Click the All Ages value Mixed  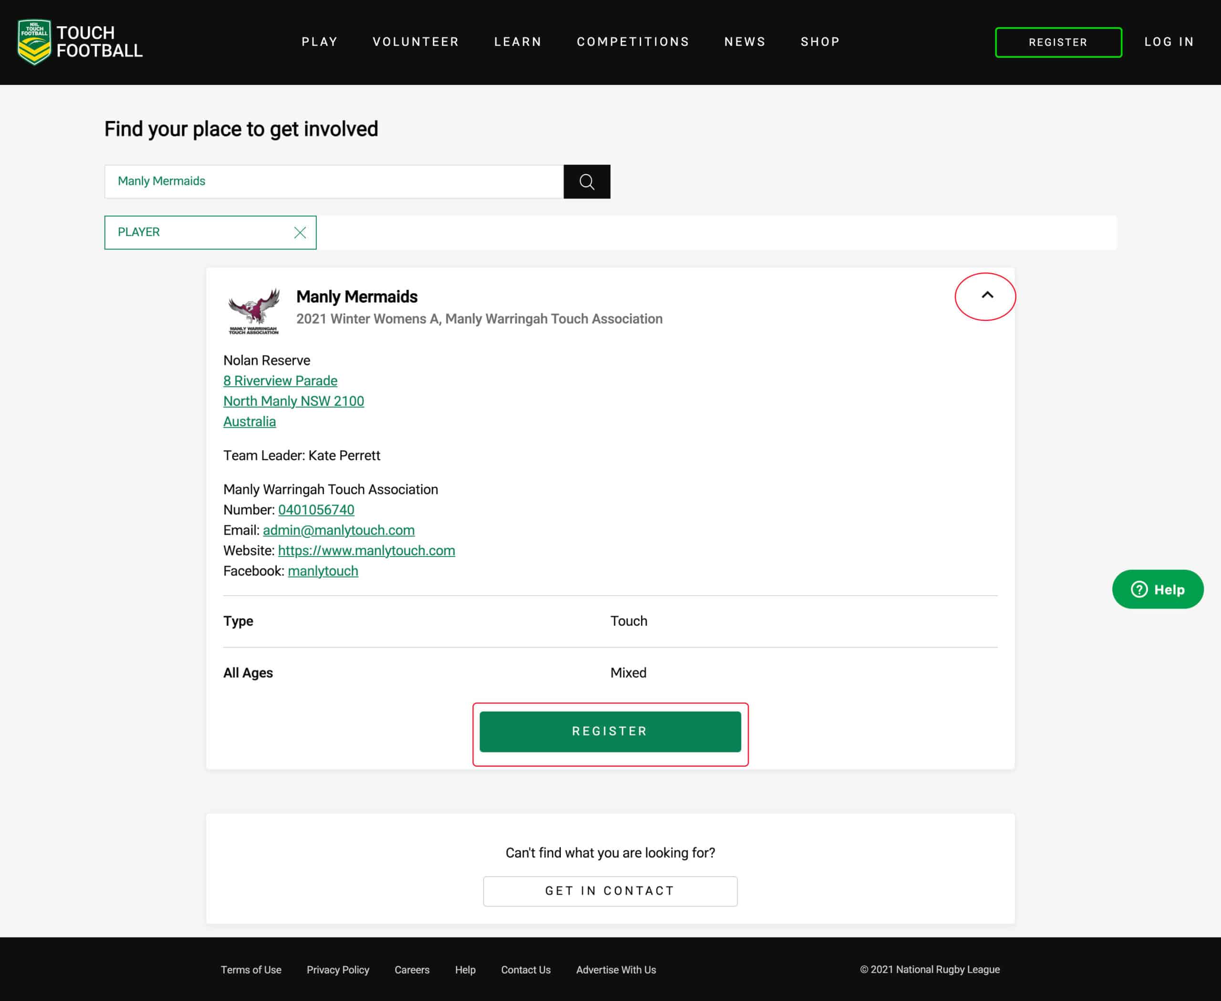628,673
